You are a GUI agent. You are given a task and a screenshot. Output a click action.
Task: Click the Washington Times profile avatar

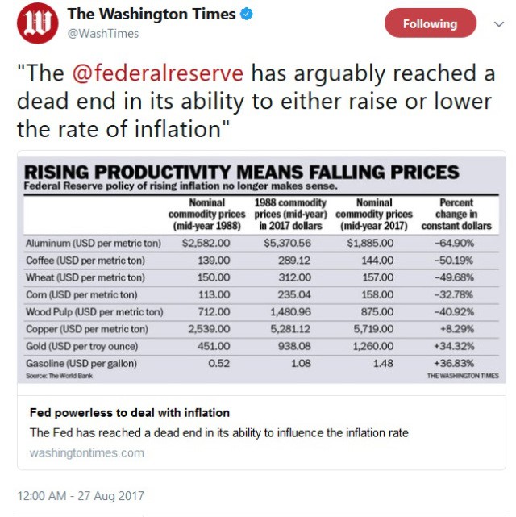[38, 23]
